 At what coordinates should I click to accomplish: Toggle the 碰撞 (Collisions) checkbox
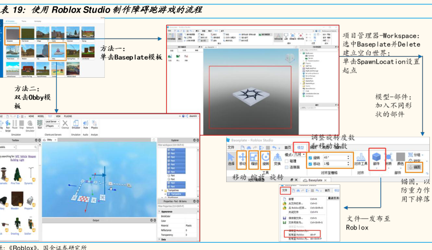[x=287, y=161]
